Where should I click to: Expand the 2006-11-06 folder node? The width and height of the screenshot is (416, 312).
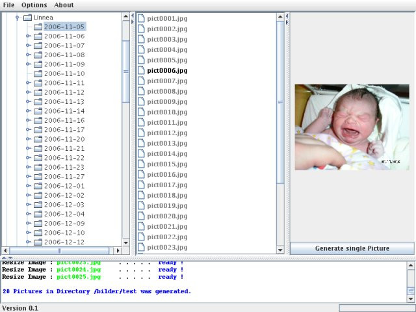29,36
